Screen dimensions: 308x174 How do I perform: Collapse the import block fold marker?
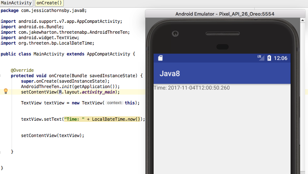click(1, 21)
